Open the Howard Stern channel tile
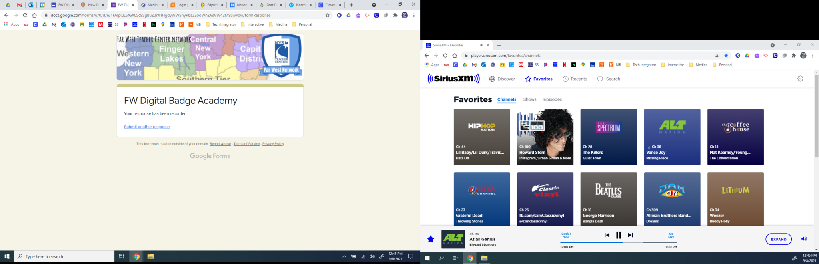Image resolution: width=819 pixels, height=264 pixels. [x=545, y=137]
